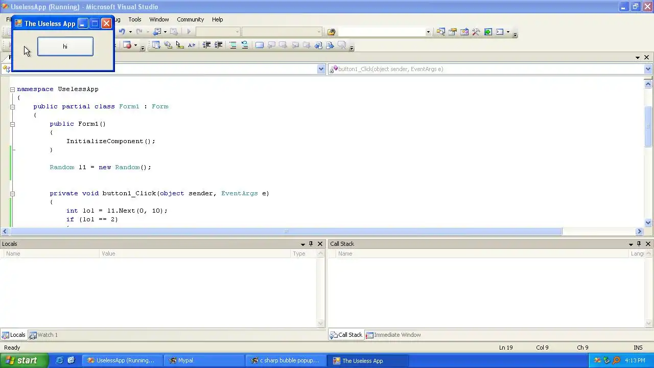Open Find in Files icon
This screenshot has width=654, height=368.
point(331,32)
